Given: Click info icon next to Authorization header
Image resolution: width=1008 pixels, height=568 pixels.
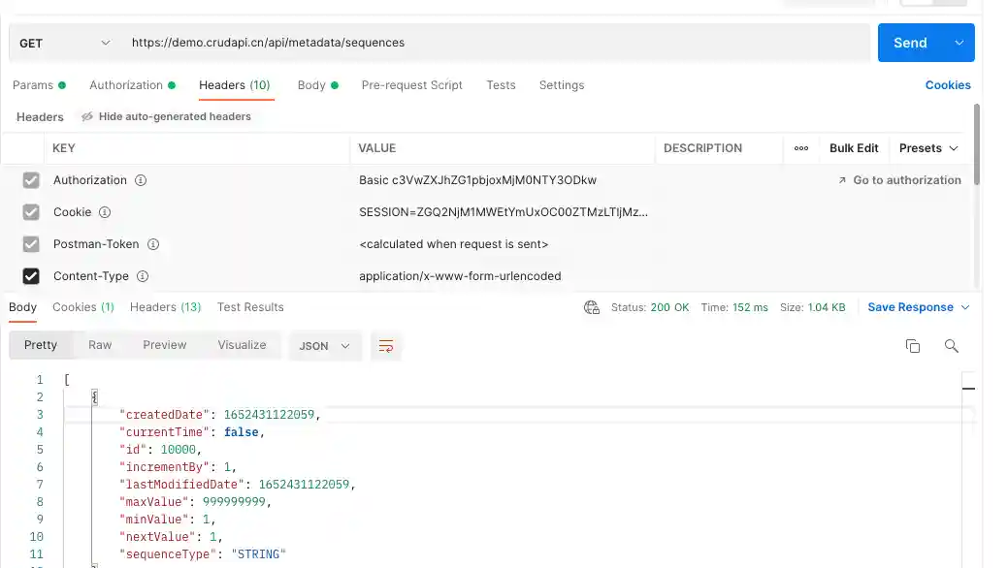Looking at the screenshot, I should click(x=141, y=180).
